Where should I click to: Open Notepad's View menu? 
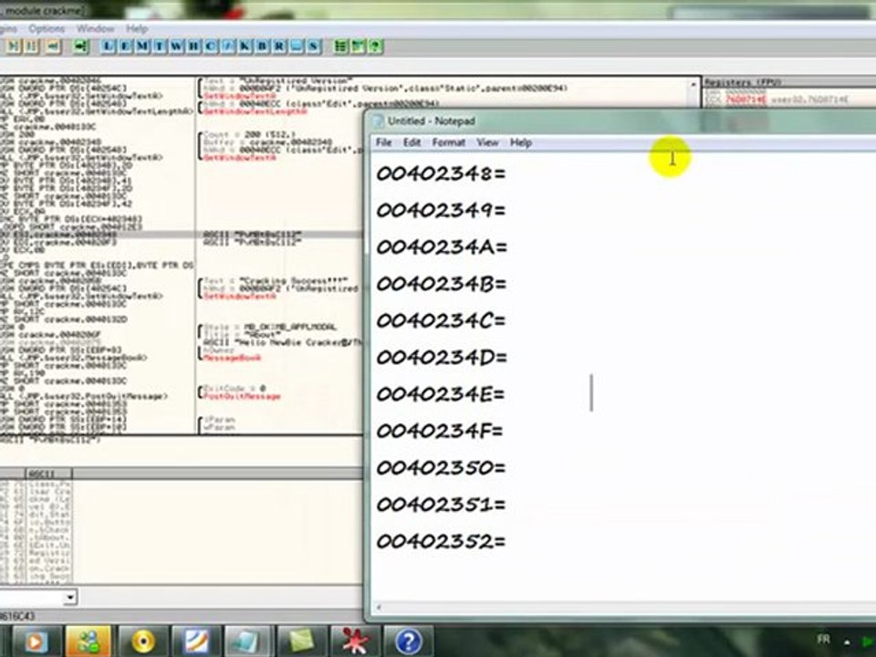(x=487, y=142)
